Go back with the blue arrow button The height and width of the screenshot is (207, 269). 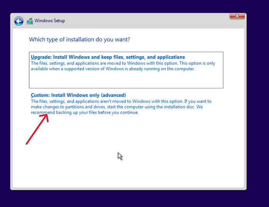click(x=19, y=21)
